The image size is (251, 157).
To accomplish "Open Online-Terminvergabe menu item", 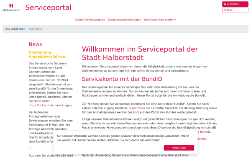I will point(90,20).
